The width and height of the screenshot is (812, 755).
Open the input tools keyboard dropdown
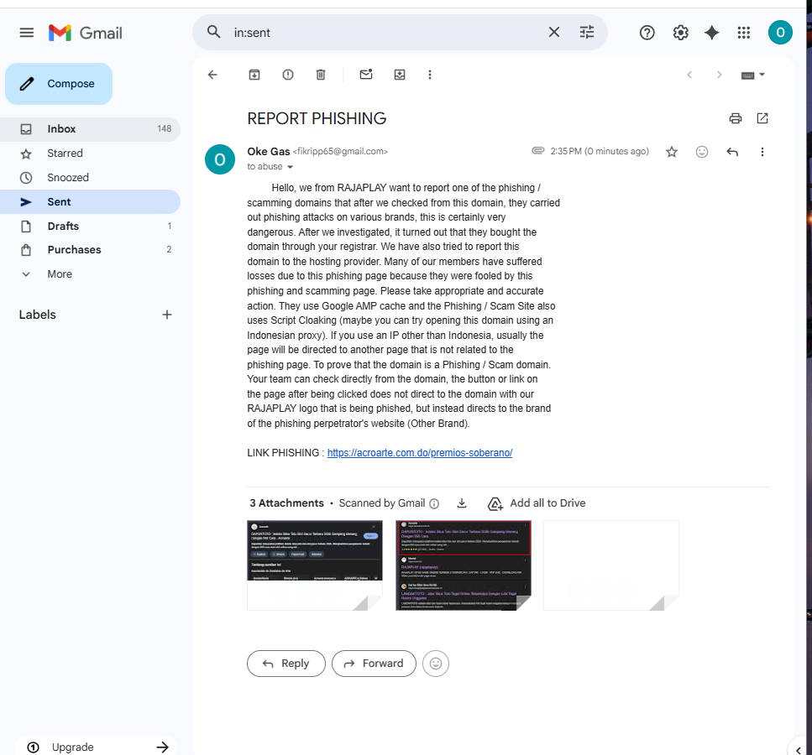point(752,75)
